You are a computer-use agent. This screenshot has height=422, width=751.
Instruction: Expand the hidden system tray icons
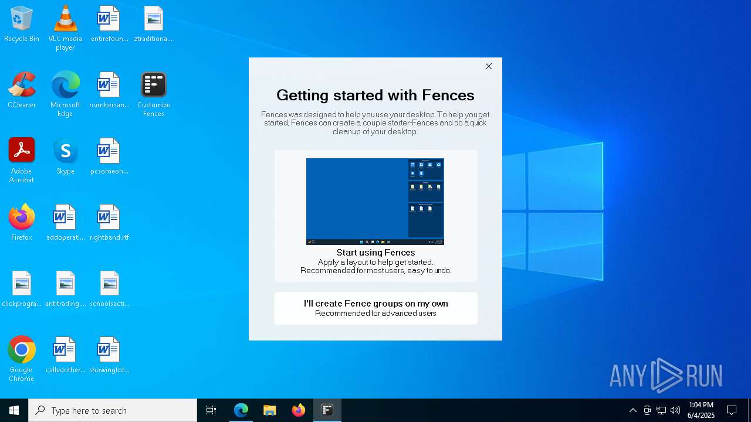(632, 410)
